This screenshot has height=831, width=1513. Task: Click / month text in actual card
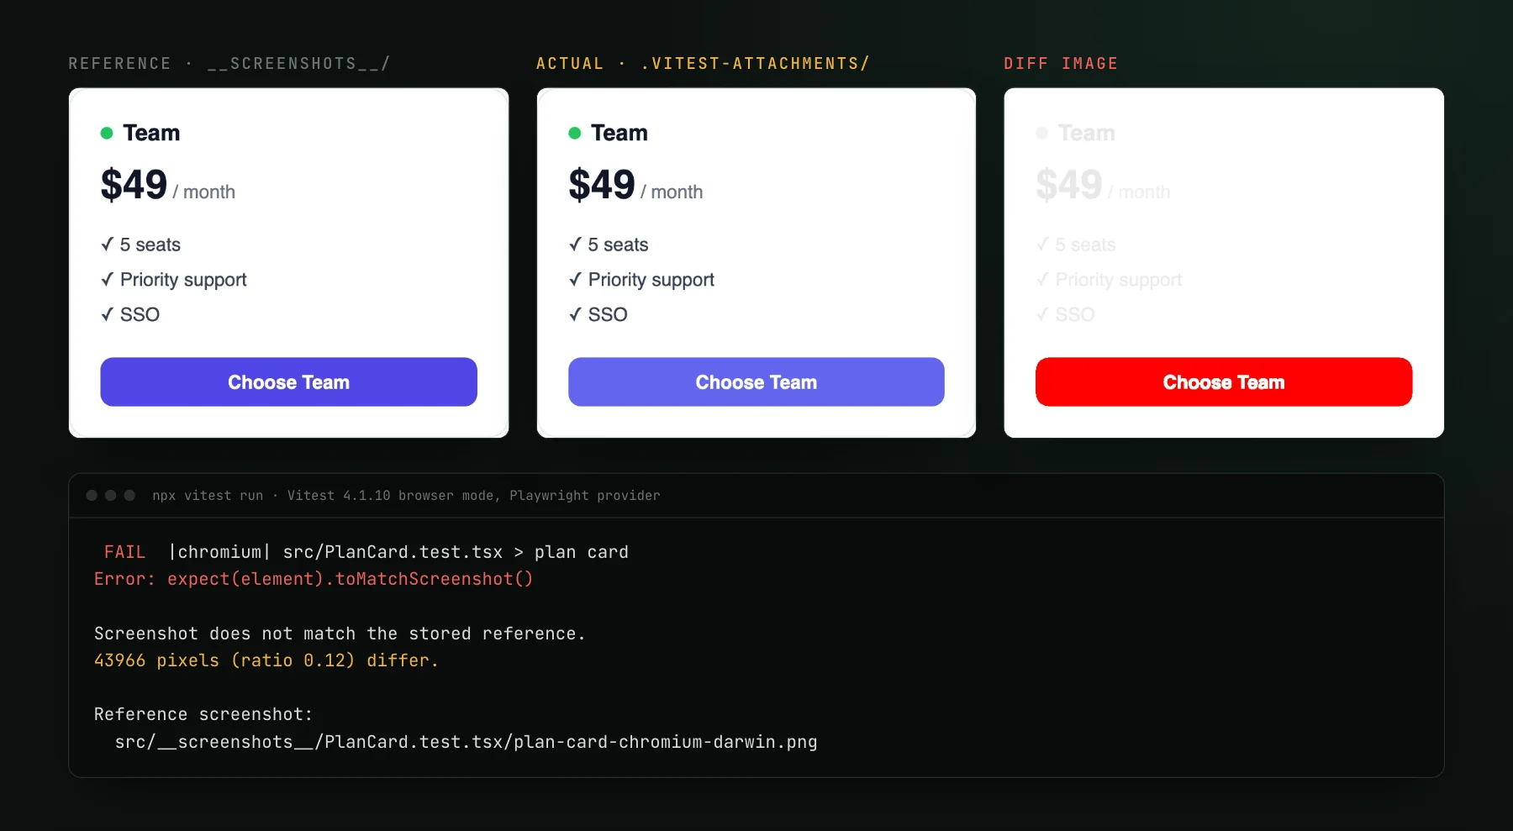[x=672, y=192]
